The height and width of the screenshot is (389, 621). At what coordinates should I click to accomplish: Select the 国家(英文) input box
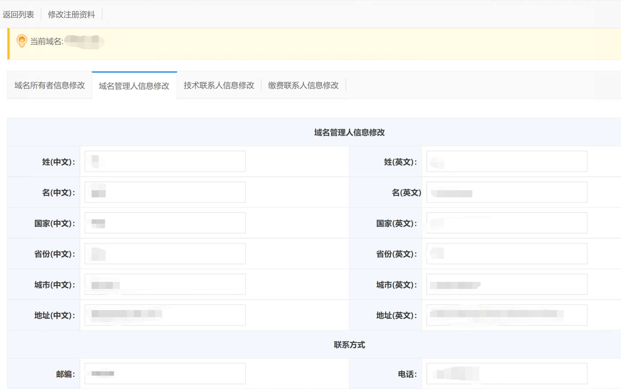click(507, 223)
